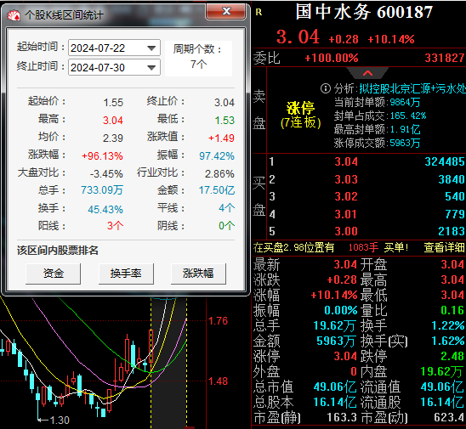Select buy level 3 price 3.02
The height and width of the screenshot is (429, 466).
346,196
